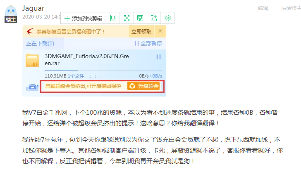Screen dimensions: 301x172
Task: Click the car icon beside the warning message
Action: click(x=31, y=86)
